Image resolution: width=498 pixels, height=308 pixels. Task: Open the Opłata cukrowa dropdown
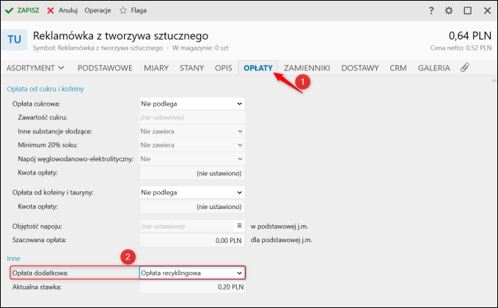[x=192, y=104]
